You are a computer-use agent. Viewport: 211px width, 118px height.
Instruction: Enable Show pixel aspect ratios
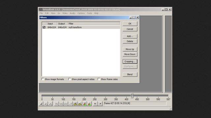[70, 79]
